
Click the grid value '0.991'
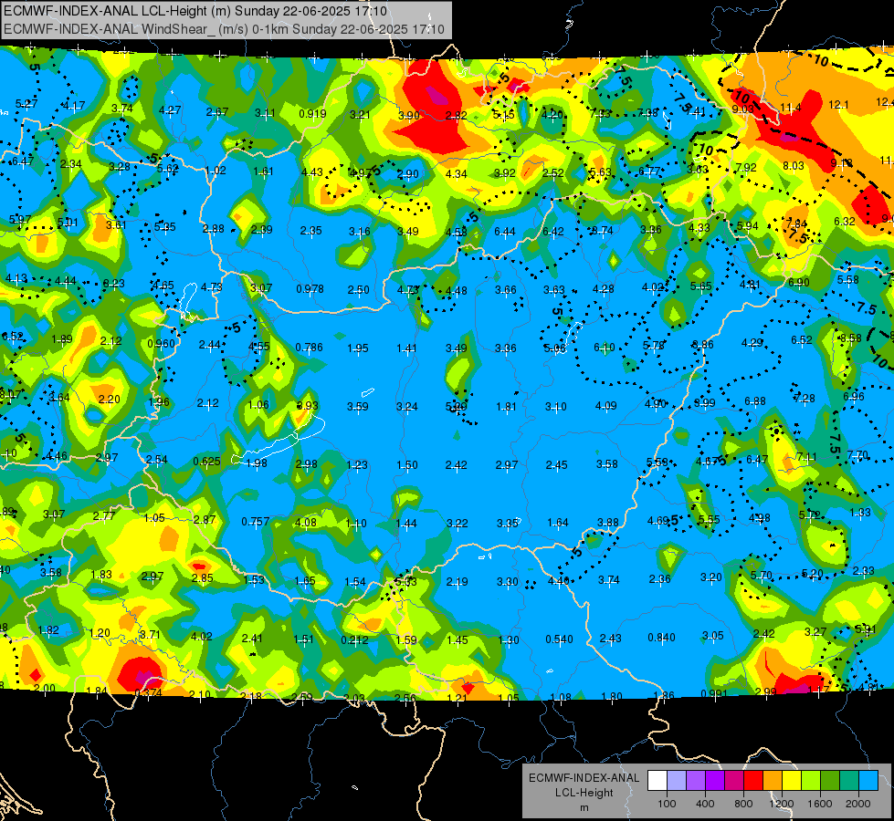(x=714, y=693)
